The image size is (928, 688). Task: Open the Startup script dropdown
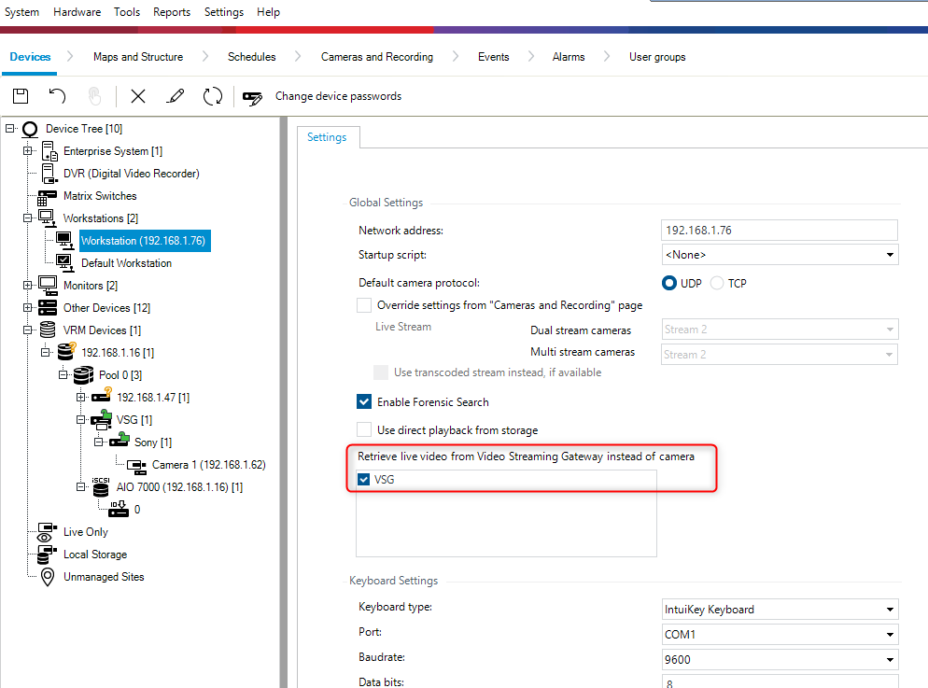779,255
